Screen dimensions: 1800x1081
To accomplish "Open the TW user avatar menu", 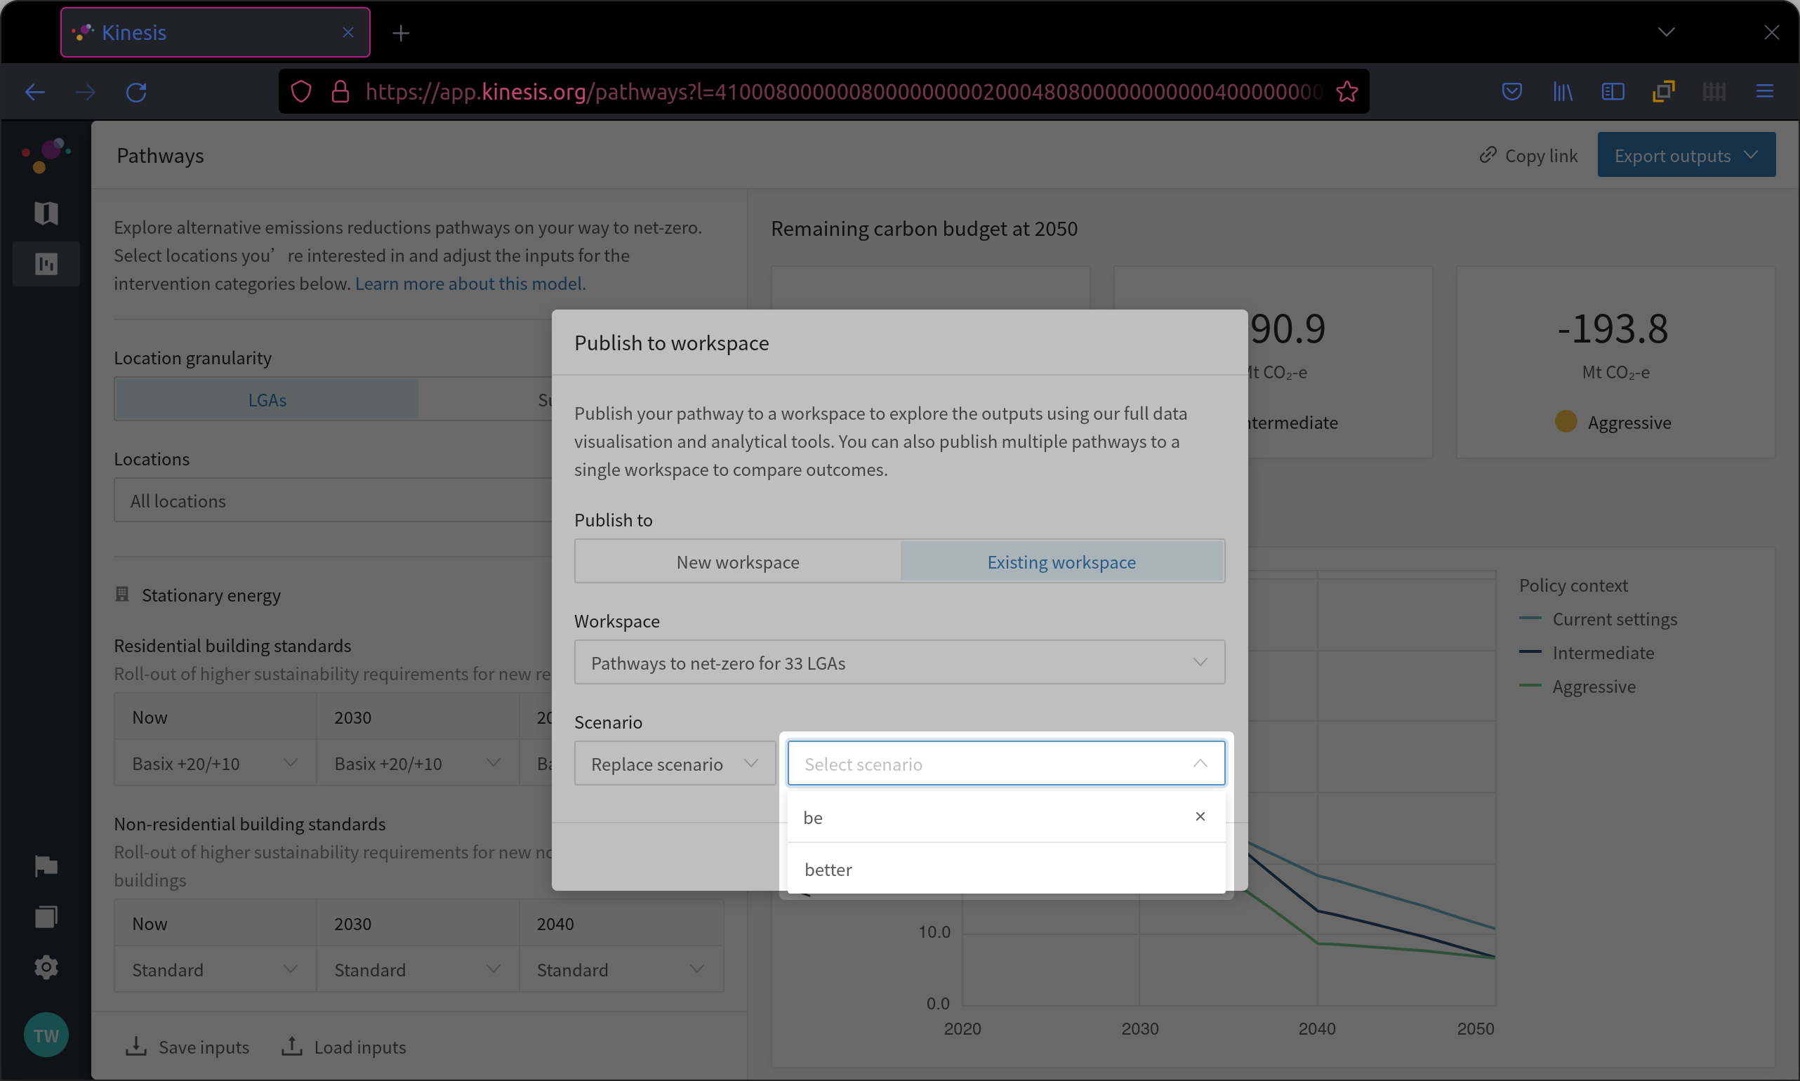I will click(x=46, y=1035).
